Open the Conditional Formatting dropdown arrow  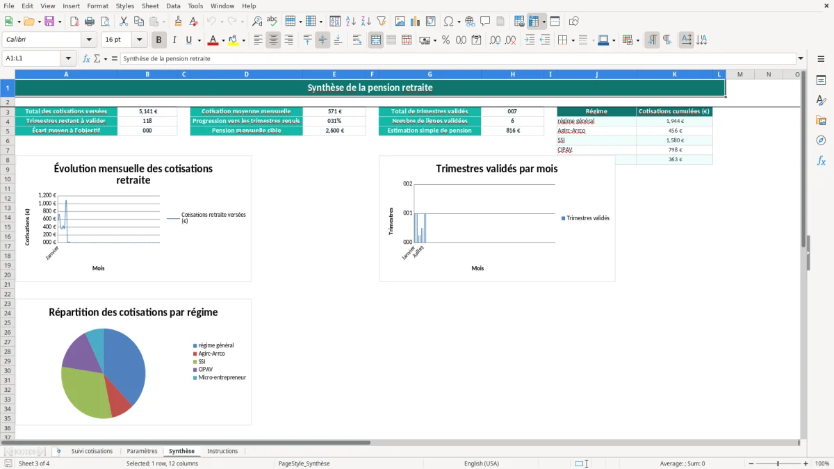[x=637, y=40]
